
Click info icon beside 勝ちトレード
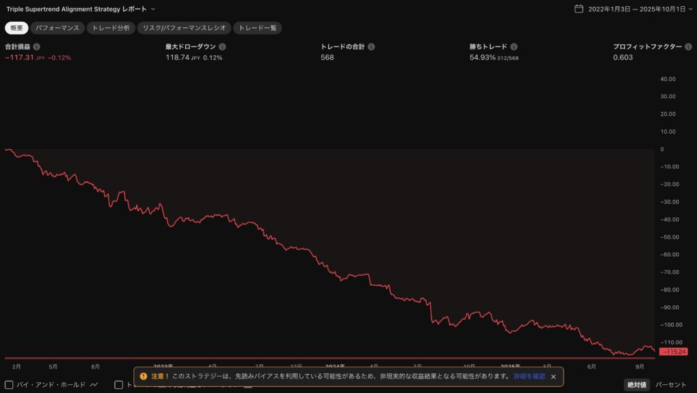pos(514,47)
